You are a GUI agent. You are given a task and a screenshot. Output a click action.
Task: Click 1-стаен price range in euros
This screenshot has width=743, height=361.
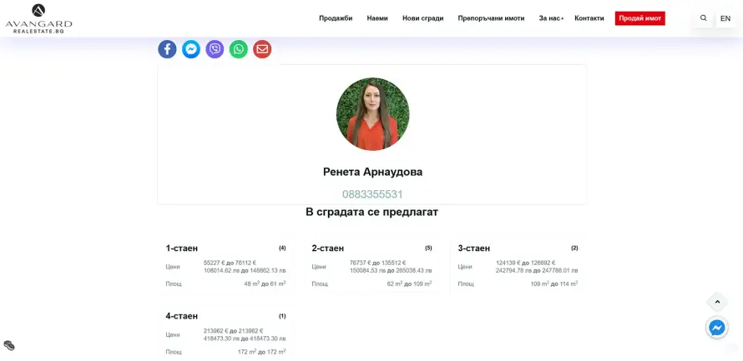pos(230,263)
